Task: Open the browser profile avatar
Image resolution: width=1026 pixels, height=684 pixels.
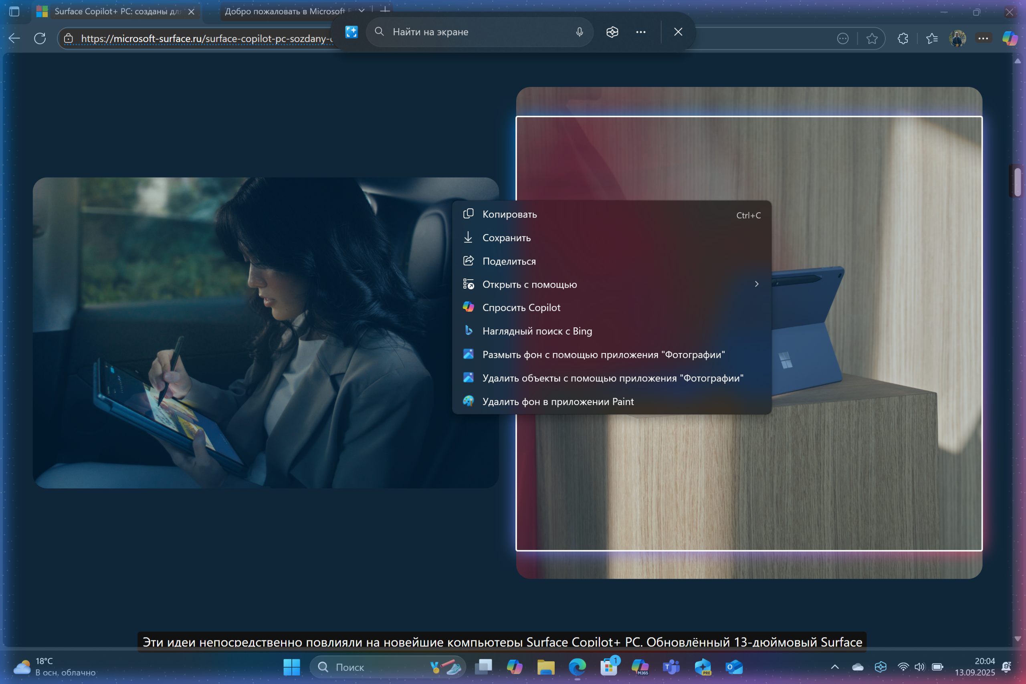Action: (957, 38)
